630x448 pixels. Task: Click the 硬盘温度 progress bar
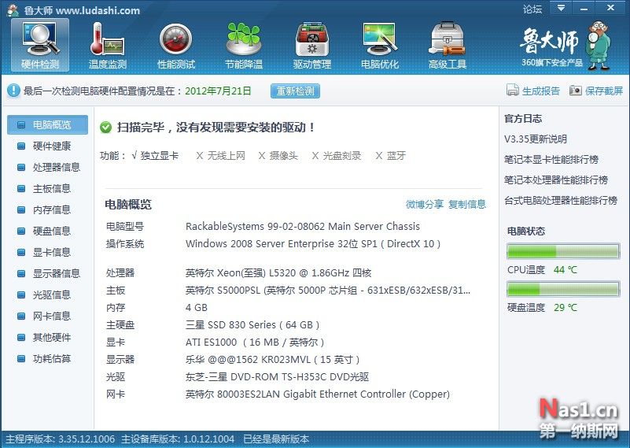tap(563, 289)
